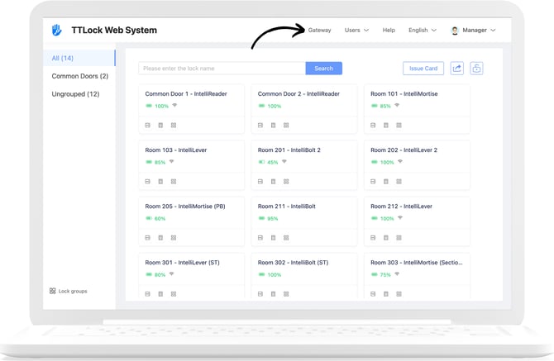Open the Room 205 - IntelliMortise (PB) card
The height and width of the screenshot is (361, 554).
pyautogui.click(x=191, y=221)
